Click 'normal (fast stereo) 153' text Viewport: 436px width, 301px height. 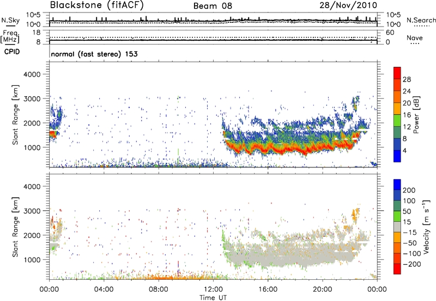94,54
